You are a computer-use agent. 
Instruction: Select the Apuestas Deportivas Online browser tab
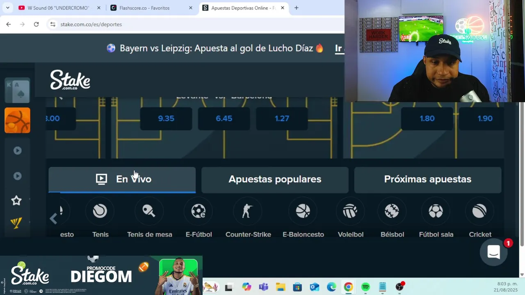pos(244,8)
